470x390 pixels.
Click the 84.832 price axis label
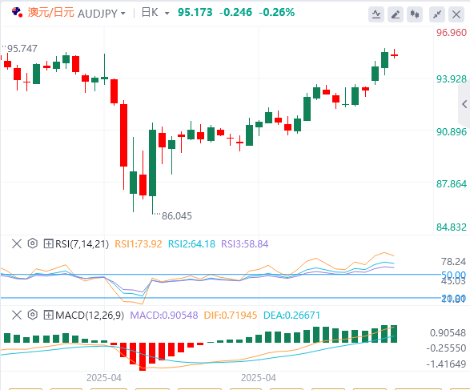452,227
